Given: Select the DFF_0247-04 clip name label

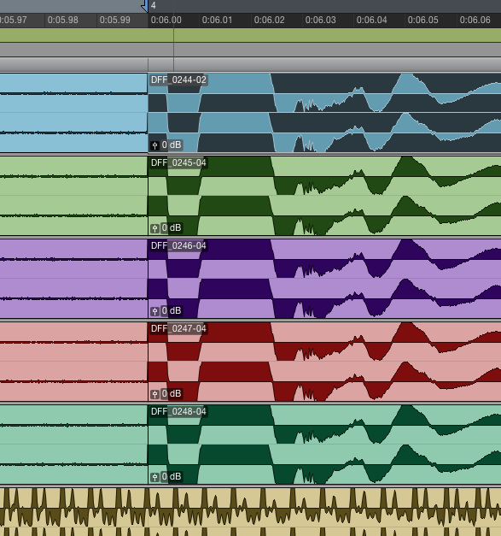Looking at the screenshot, I should click(x=178, y=328).
